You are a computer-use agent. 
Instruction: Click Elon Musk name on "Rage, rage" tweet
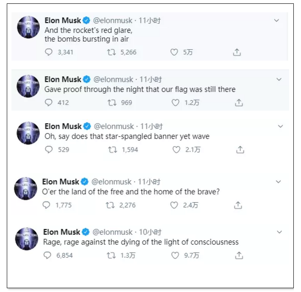pos(62,232)
